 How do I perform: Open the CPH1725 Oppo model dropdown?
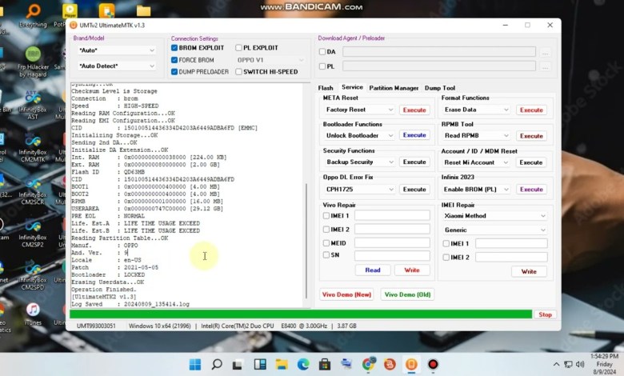(359, 190)
